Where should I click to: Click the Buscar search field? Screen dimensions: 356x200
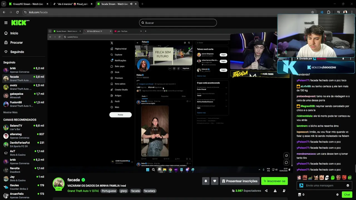[x=178, y=23]
